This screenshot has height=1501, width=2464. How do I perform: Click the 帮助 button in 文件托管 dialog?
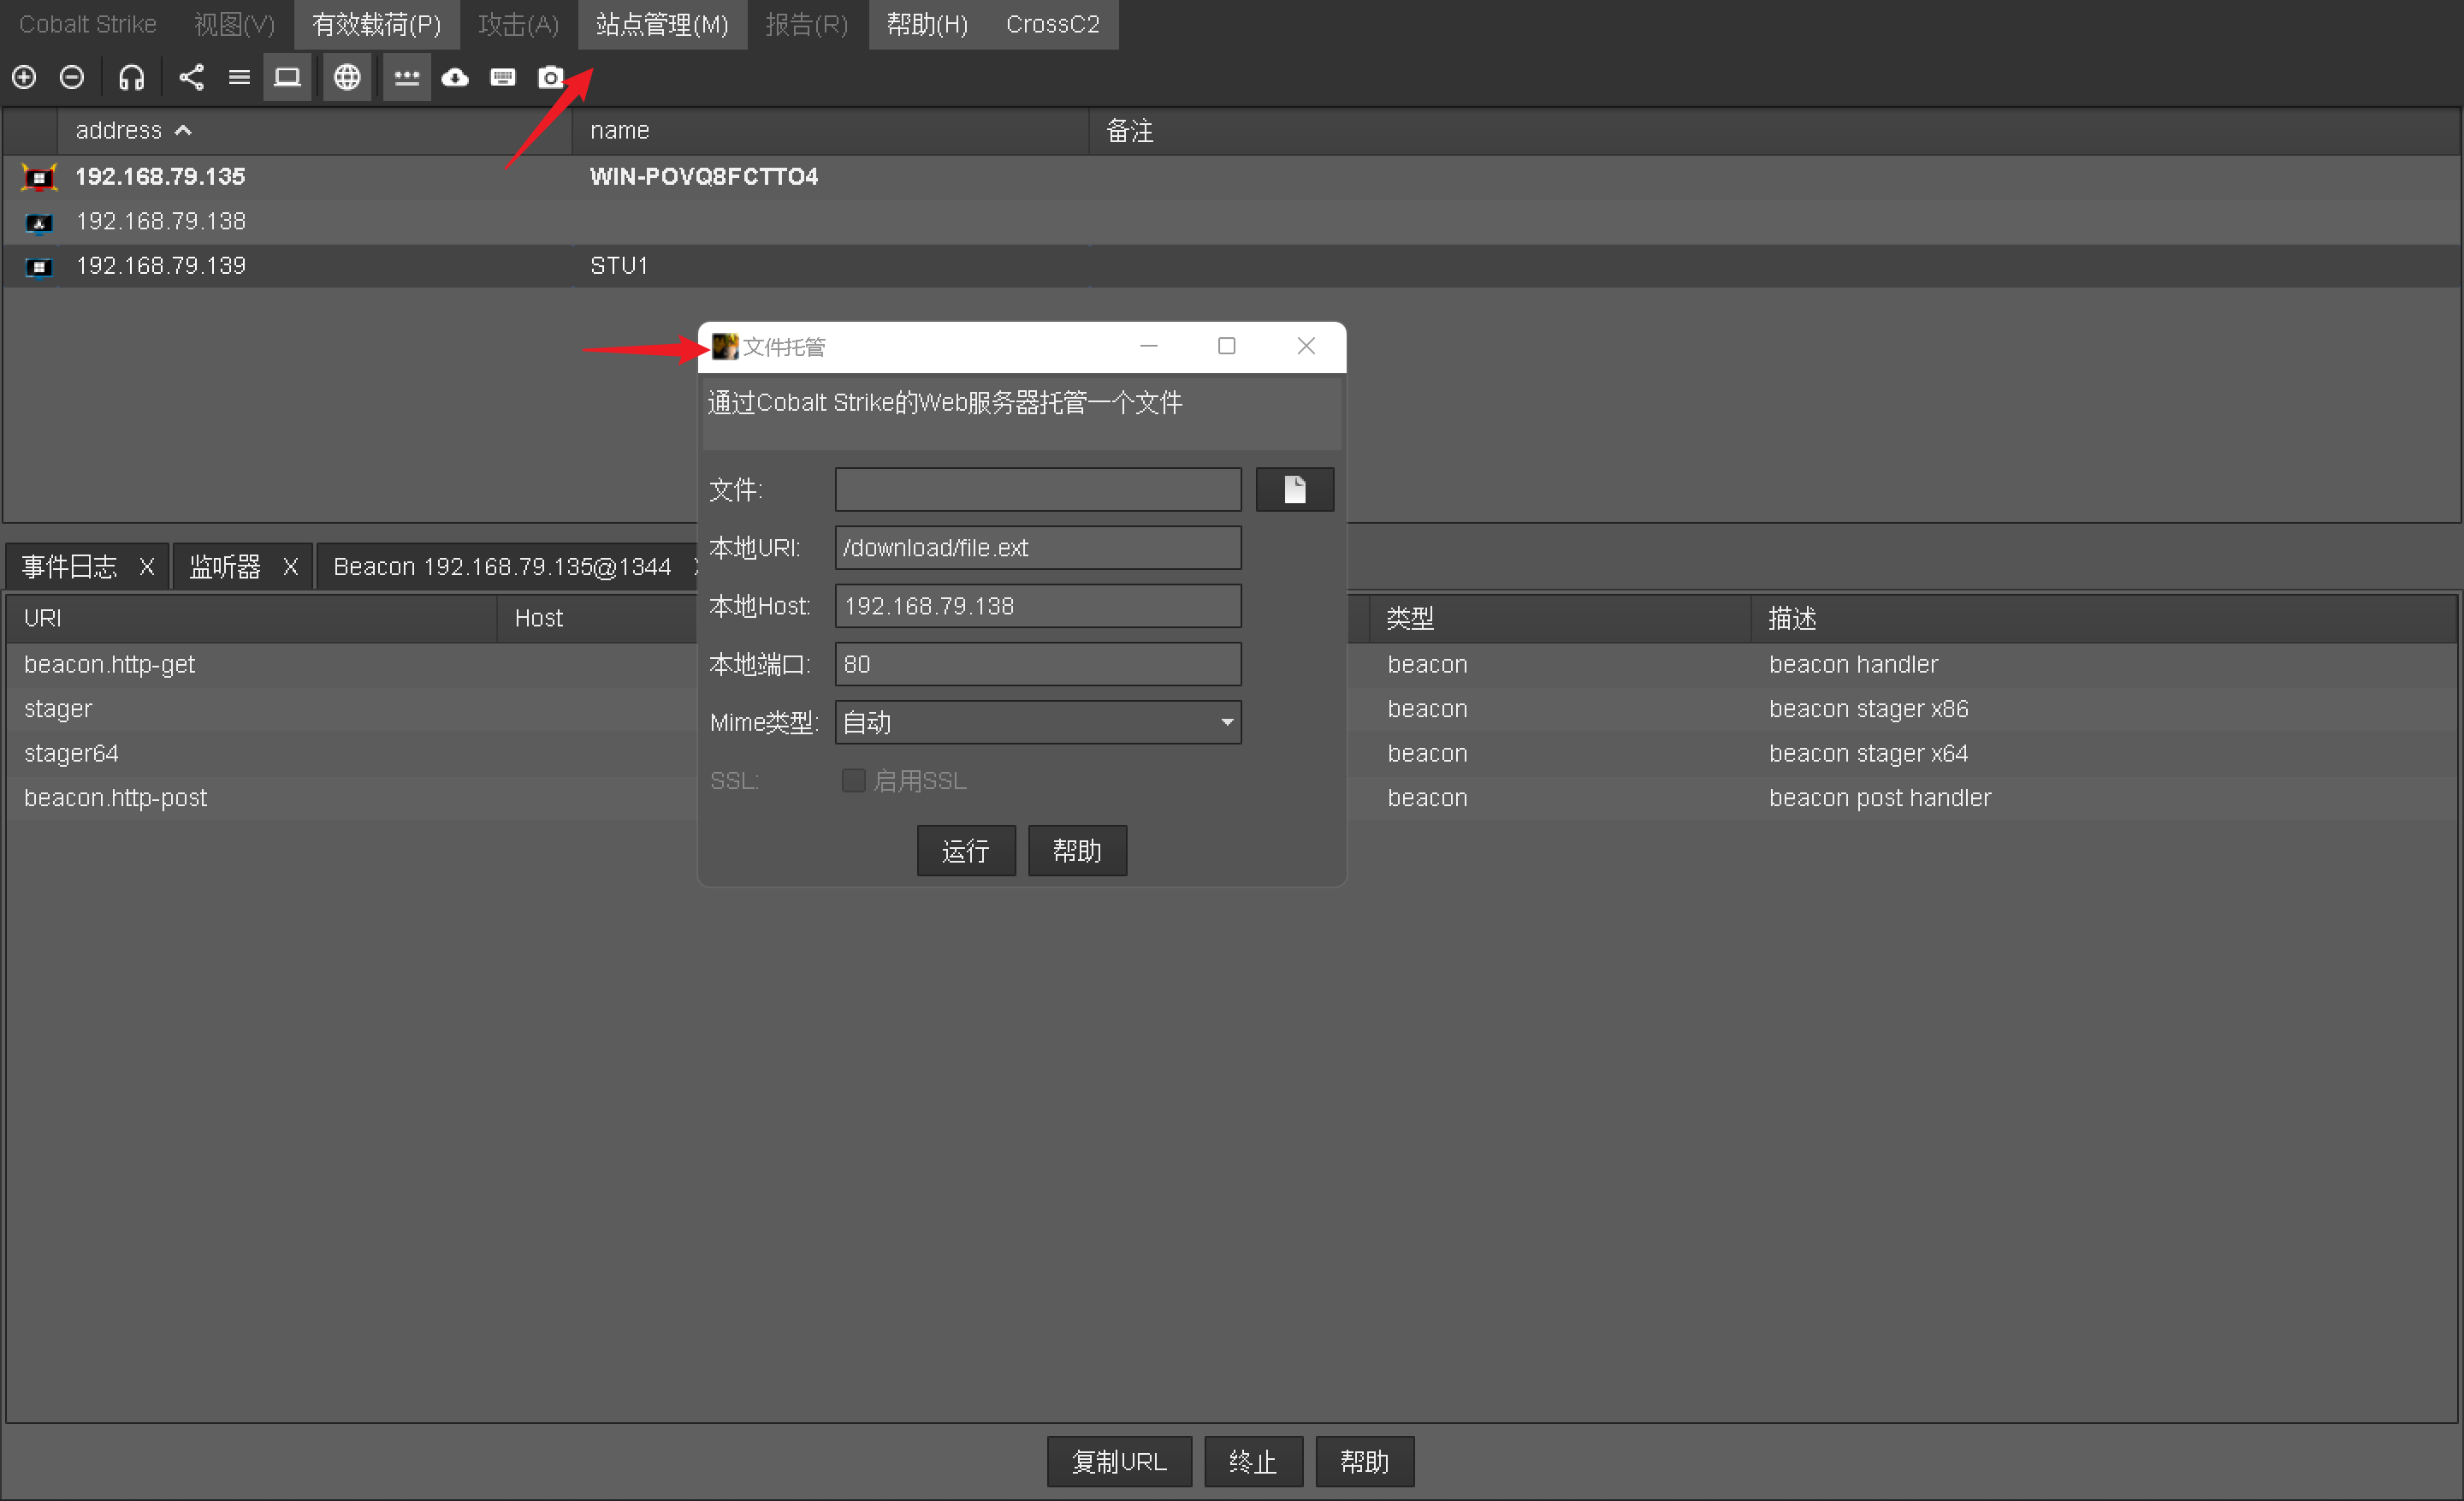click(1077, 850)
